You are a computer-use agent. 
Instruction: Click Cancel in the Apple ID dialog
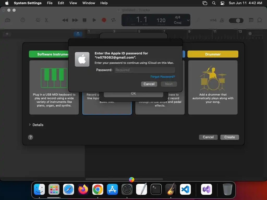(x=149, y=84)
